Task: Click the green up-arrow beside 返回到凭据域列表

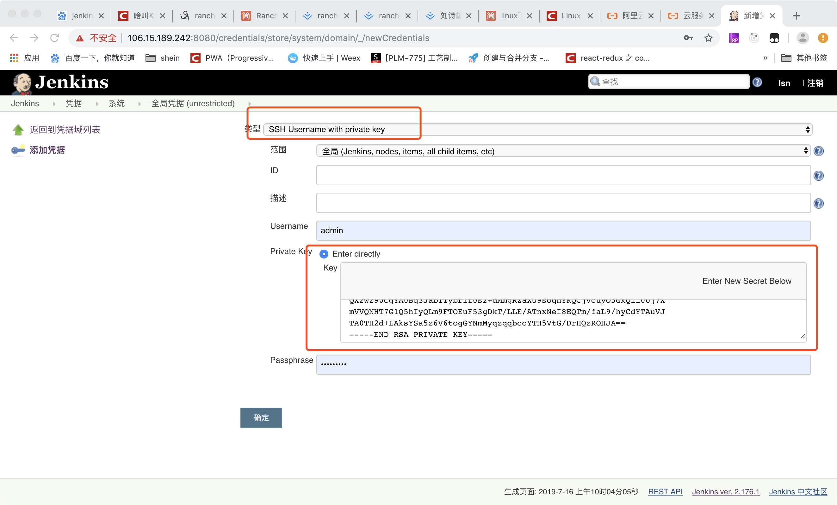Action: 18,129
